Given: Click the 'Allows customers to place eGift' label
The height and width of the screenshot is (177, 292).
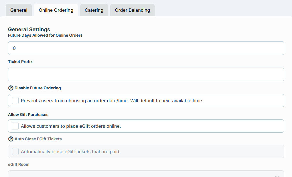Looking at the screenshot, I should pyautogui.click(x=71, y=126).
